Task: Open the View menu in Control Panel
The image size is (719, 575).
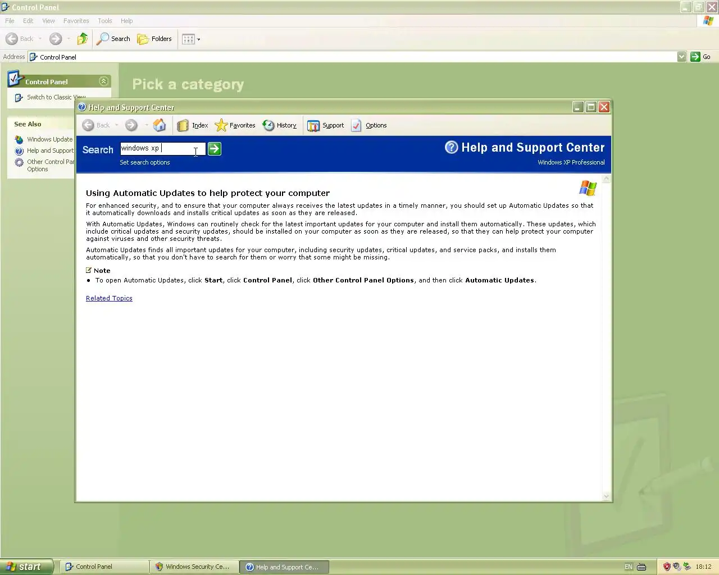Action: click(49, 21)
